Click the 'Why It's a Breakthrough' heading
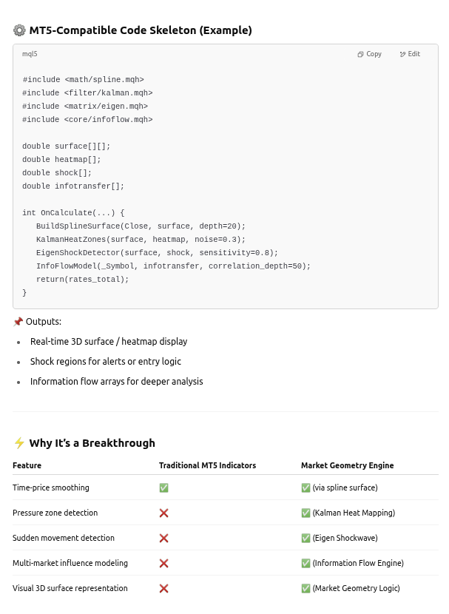The height and width of the screenshot is (614, 449). (x=92, y=443)
